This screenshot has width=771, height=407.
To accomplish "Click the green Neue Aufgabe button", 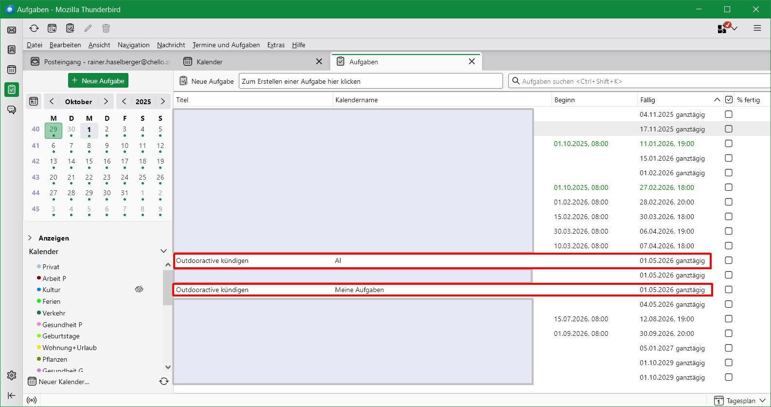I will (x=98, y=81).
